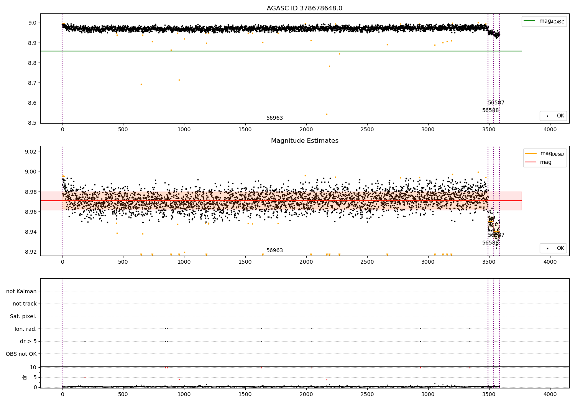The image size is (575, 403).
Task: Click the "56588" annotation in top panel
Action: pyautogui.click(x=491, y=111)
